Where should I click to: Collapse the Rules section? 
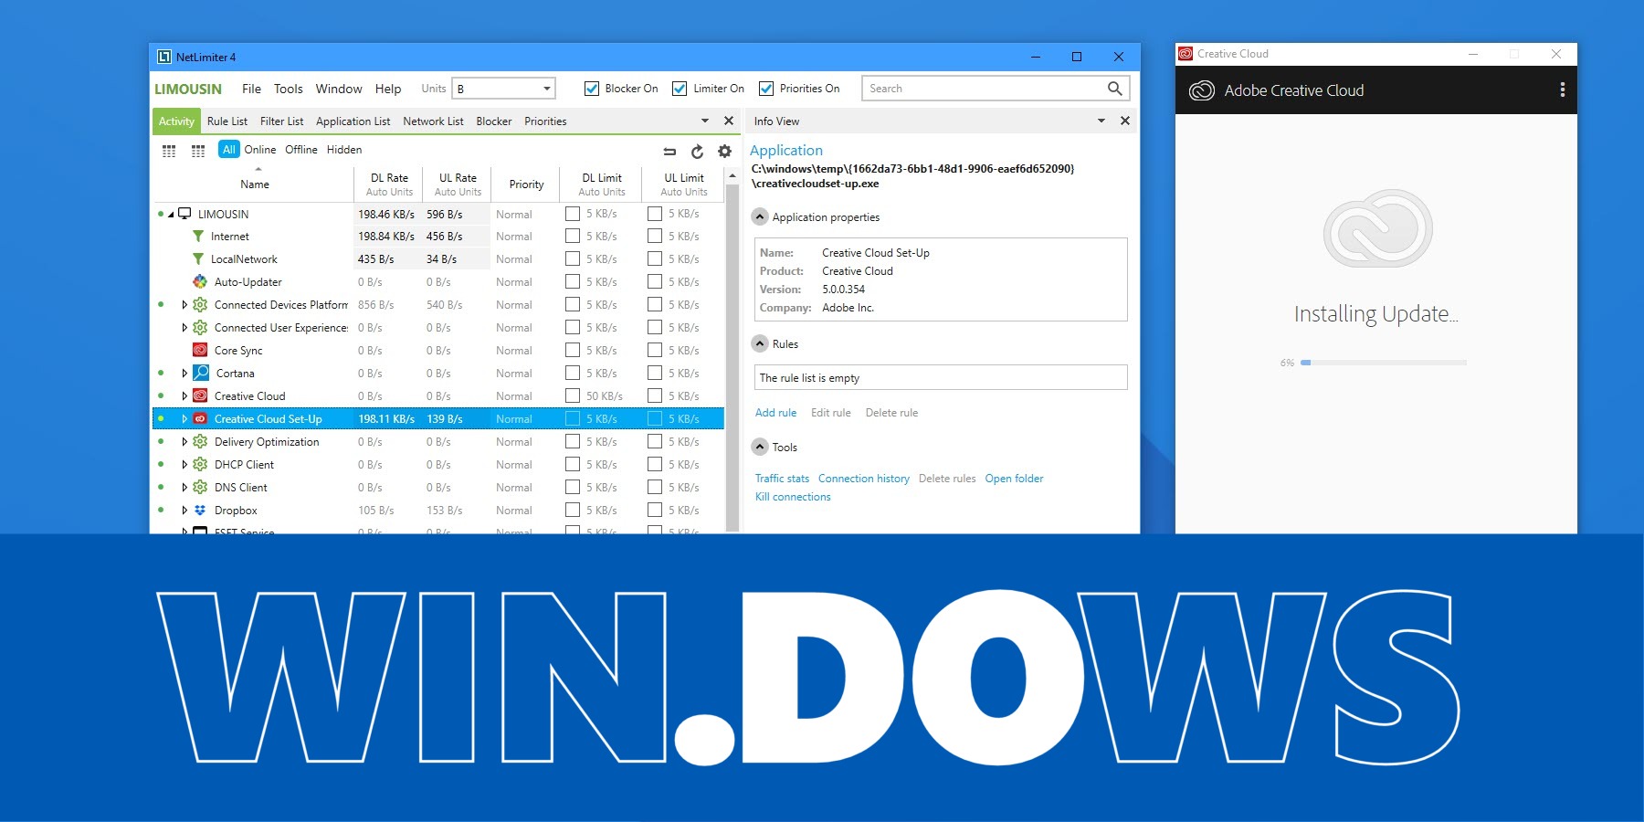point(760,344)
